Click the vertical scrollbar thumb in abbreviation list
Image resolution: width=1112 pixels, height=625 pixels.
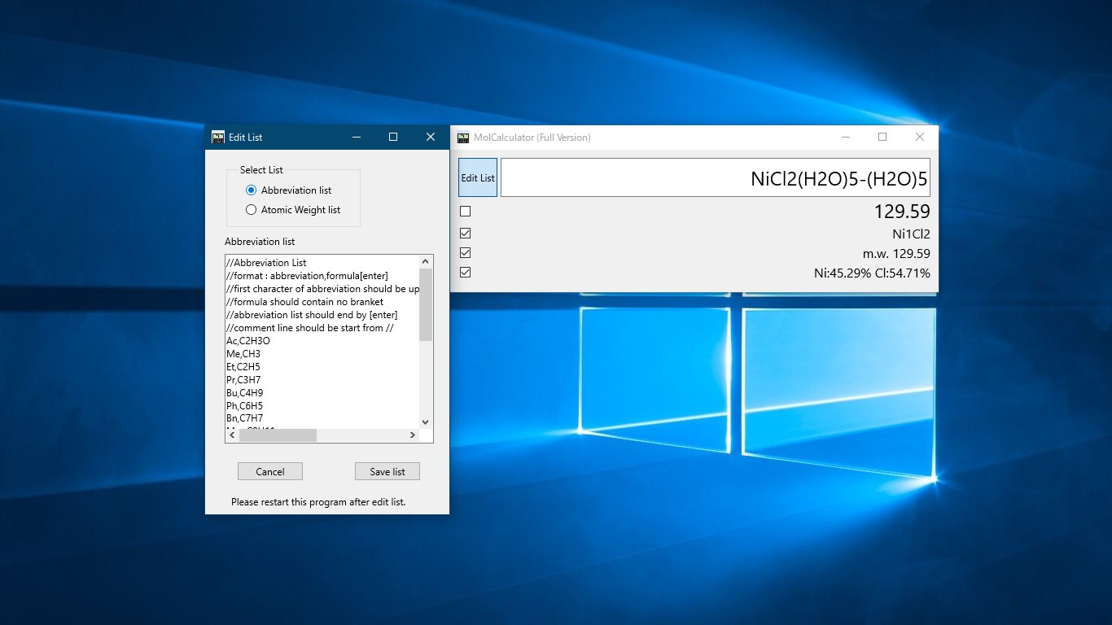point(426,304)
